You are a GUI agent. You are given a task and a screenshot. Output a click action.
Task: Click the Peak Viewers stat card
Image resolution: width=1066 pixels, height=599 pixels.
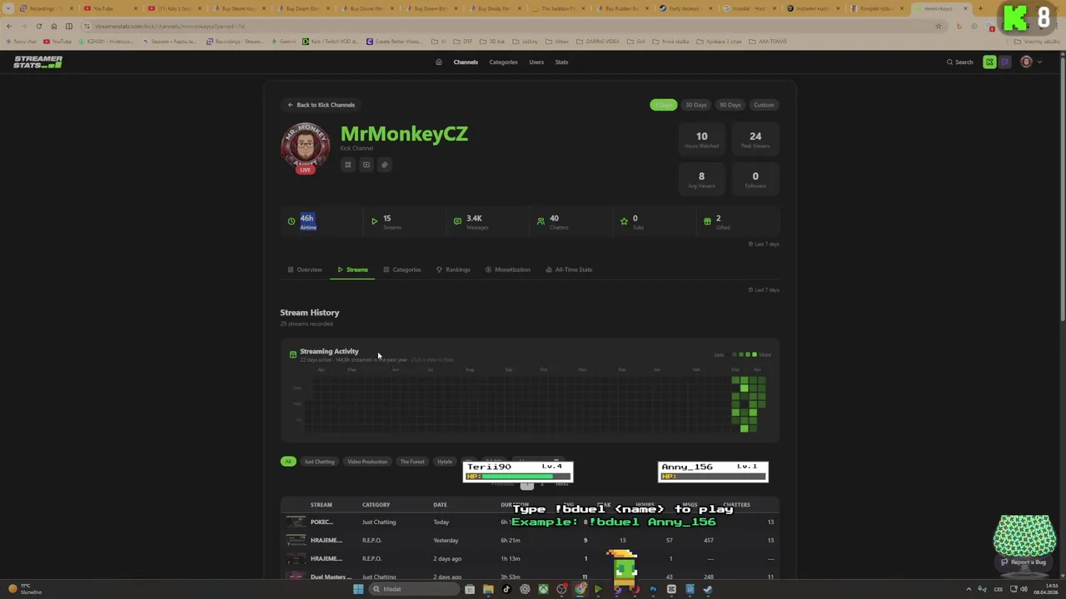pos(755,139)
